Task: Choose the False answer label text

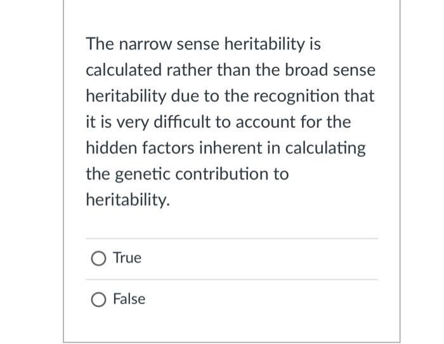Action: tap(129, 299)
